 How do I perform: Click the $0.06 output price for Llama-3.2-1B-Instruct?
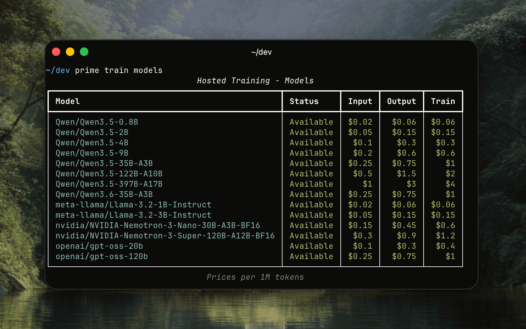pos(404,205)
